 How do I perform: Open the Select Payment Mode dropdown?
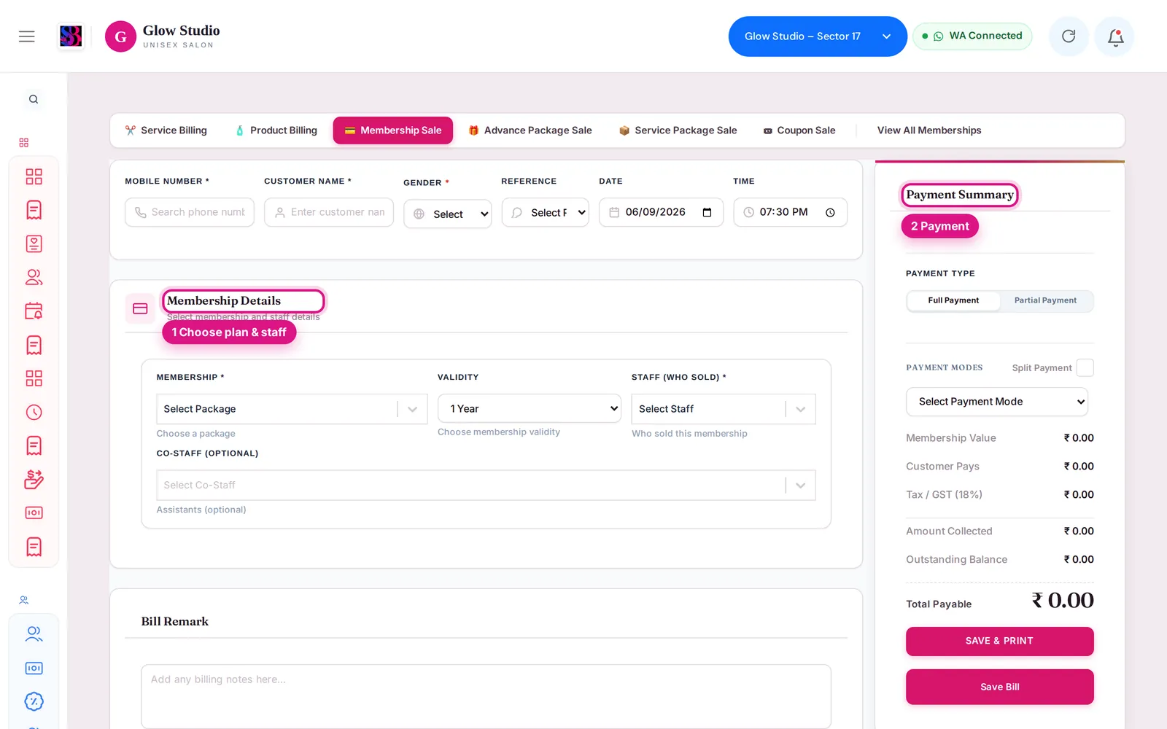click(997, 402)
